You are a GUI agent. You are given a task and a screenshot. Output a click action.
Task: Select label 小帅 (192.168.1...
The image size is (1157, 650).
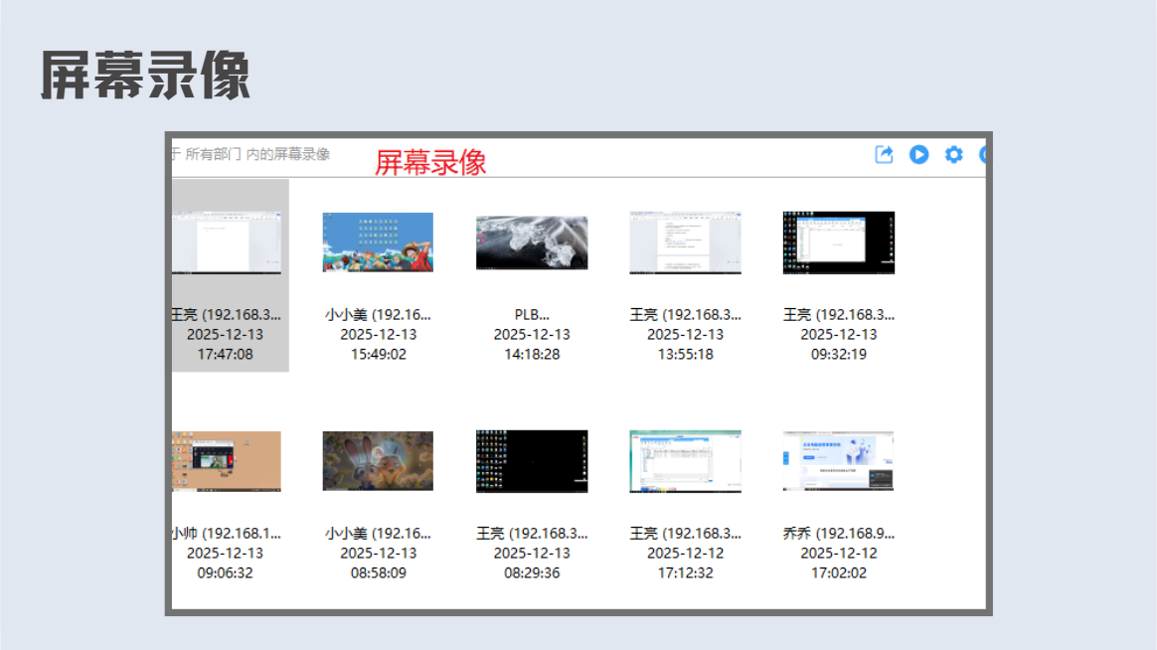coord(227,533)
